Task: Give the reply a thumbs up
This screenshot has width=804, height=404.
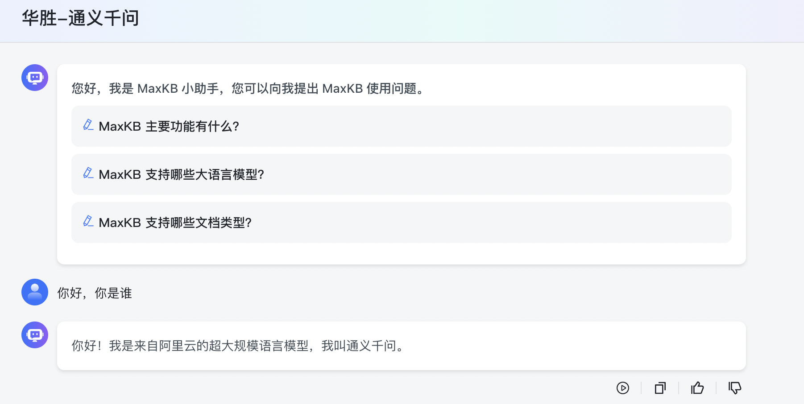Action: tap(697, 388)
